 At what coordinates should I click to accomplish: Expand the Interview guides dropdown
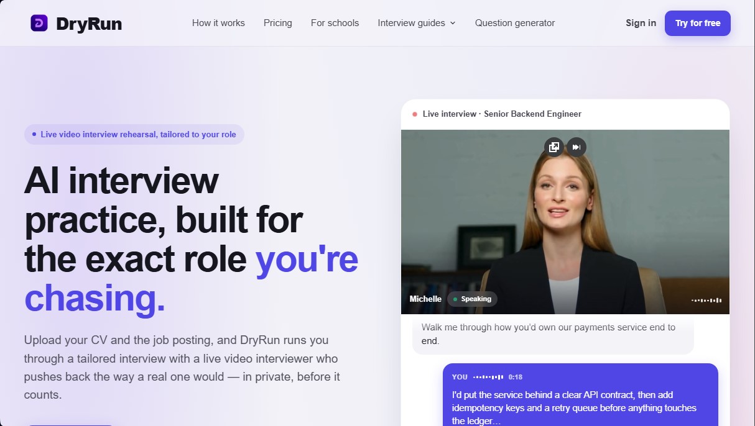click(417, 23)
